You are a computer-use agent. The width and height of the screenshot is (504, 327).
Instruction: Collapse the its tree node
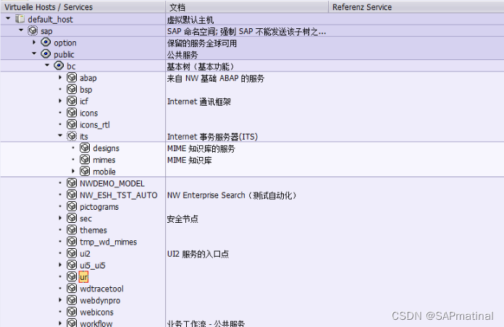coord(60,135)
